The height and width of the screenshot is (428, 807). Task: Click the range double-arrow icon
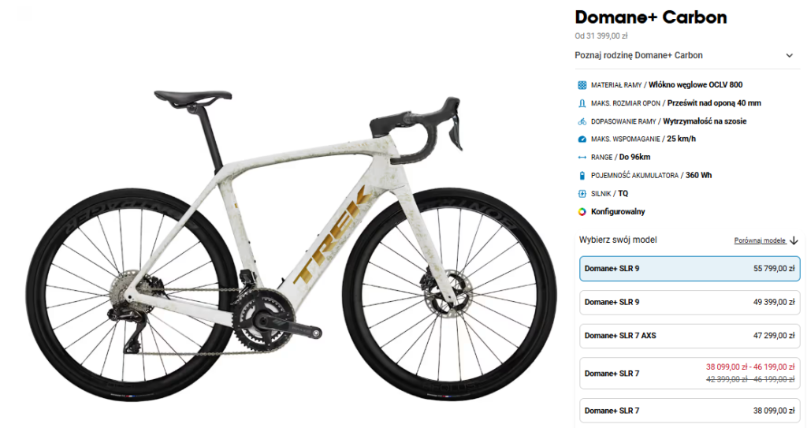582,157
